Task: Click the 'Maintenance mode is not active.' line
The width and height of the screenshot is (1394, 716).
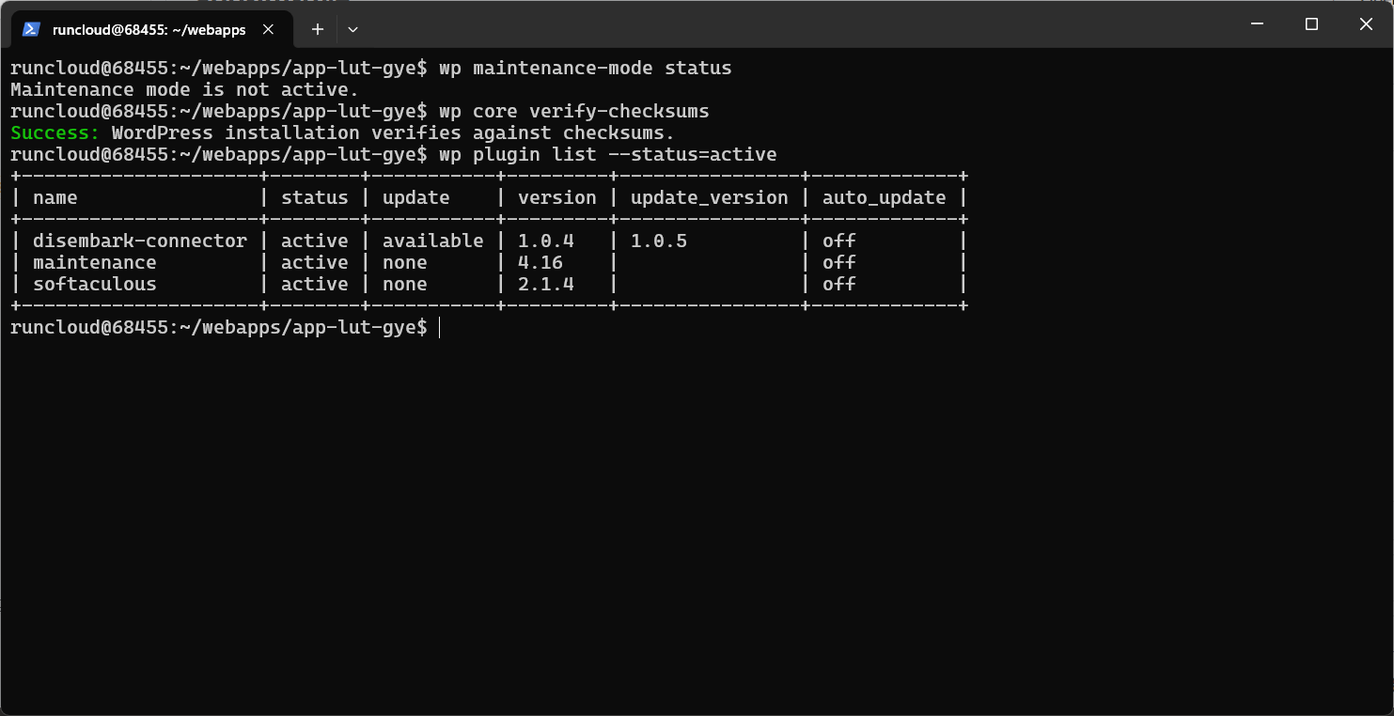Action: pos(184,89)
